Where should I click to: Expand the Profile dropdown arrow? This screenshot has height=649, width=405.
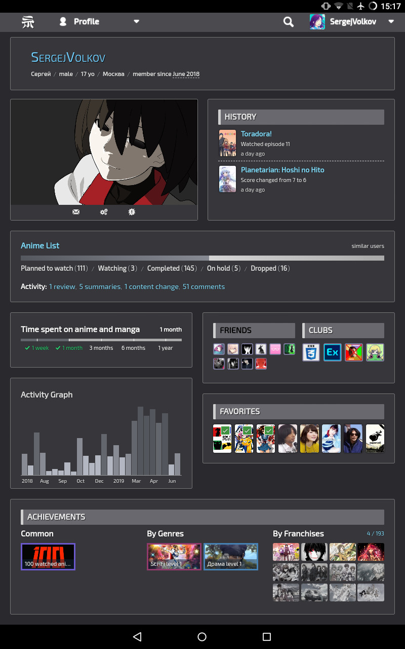click(x=136, y=22)
